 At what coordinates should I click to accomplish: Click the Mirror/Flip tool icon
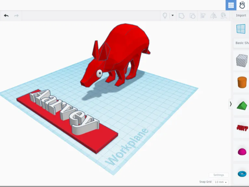click(x=213, y=16)
